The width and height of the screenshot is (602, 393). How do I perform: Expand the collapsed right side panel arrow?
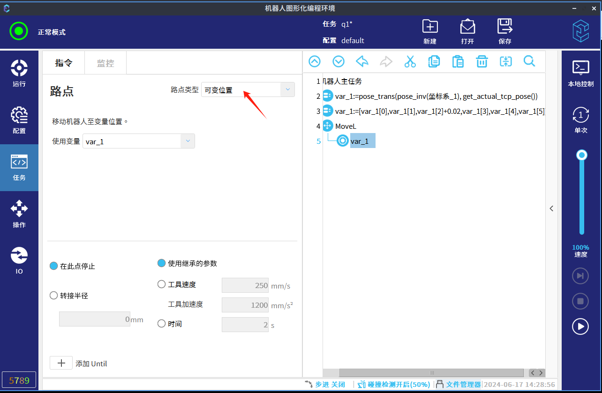tap(551, 208)
